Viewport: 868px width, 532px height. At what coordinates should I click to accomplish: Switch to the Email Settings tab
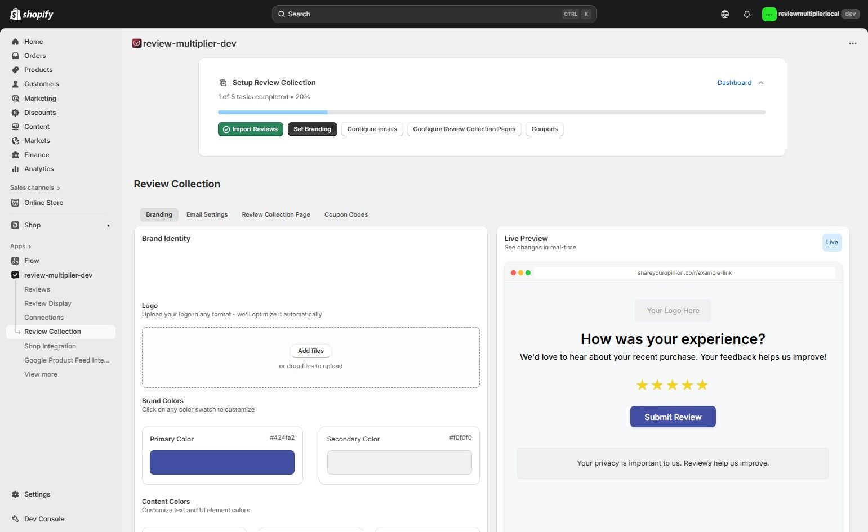point(207,214)
